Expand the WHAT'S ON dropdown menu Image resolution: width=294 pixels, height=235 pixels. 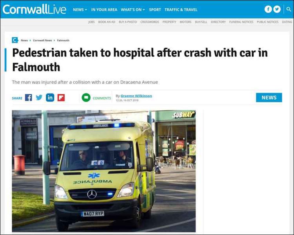(x=133, y=10)
